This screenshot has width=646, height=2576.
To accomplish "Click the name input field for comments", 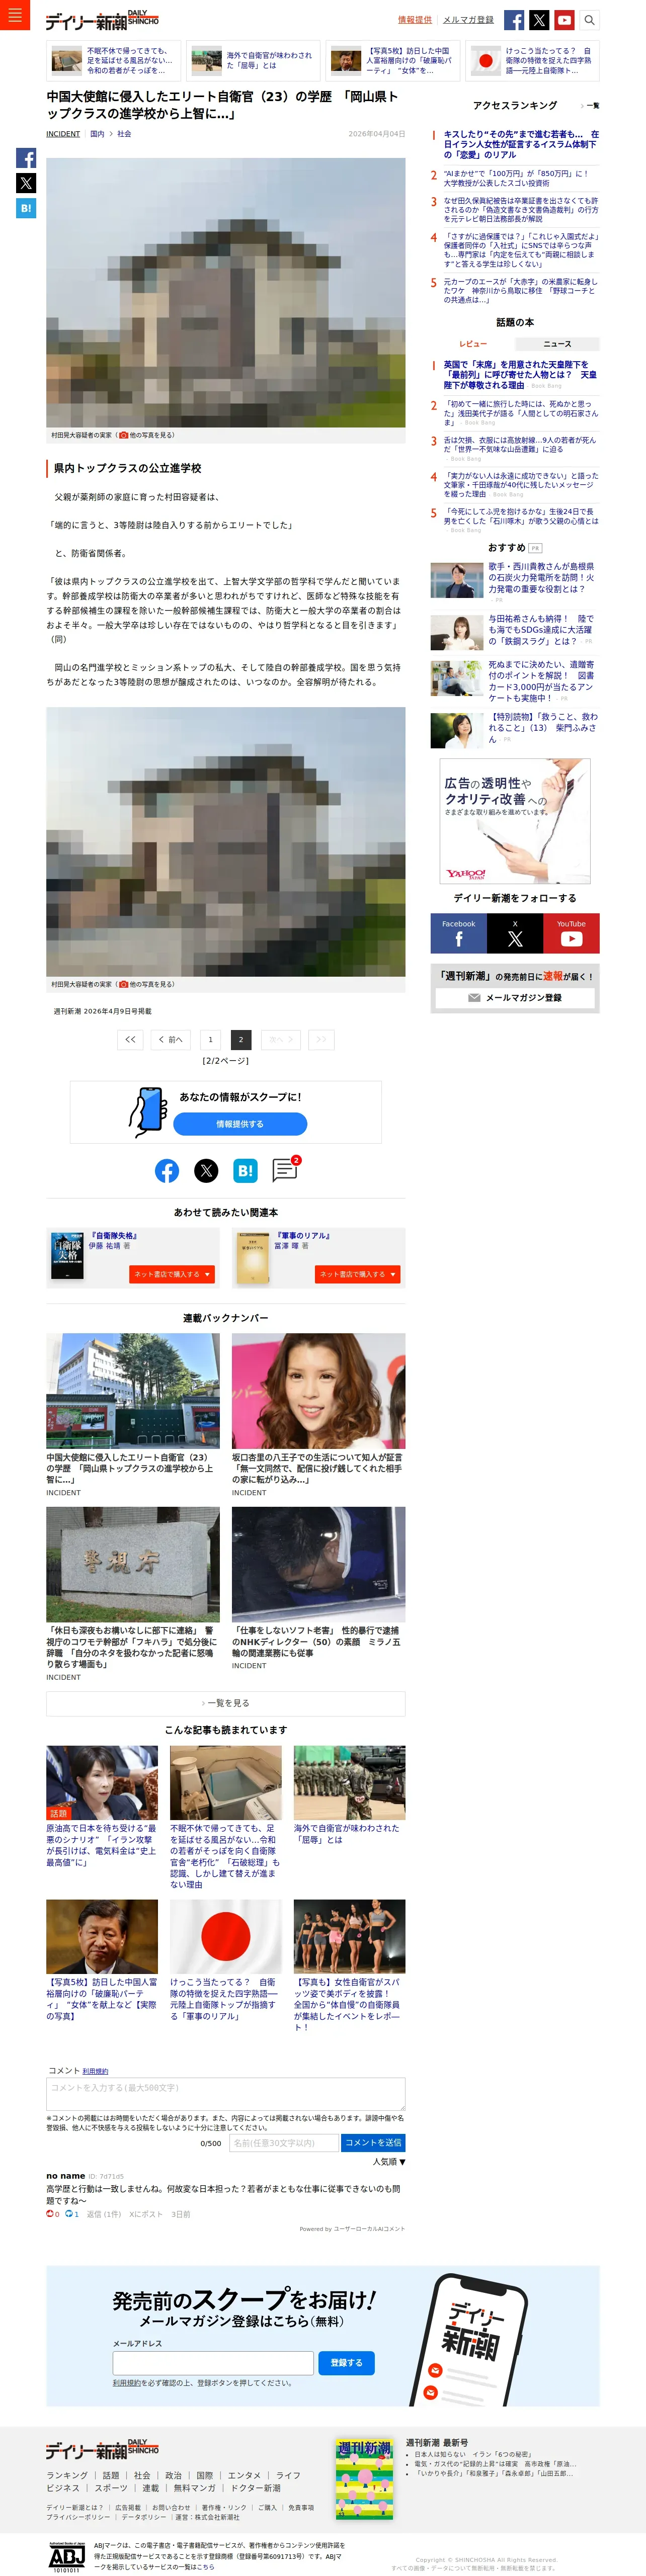I will click(284, 2143).
